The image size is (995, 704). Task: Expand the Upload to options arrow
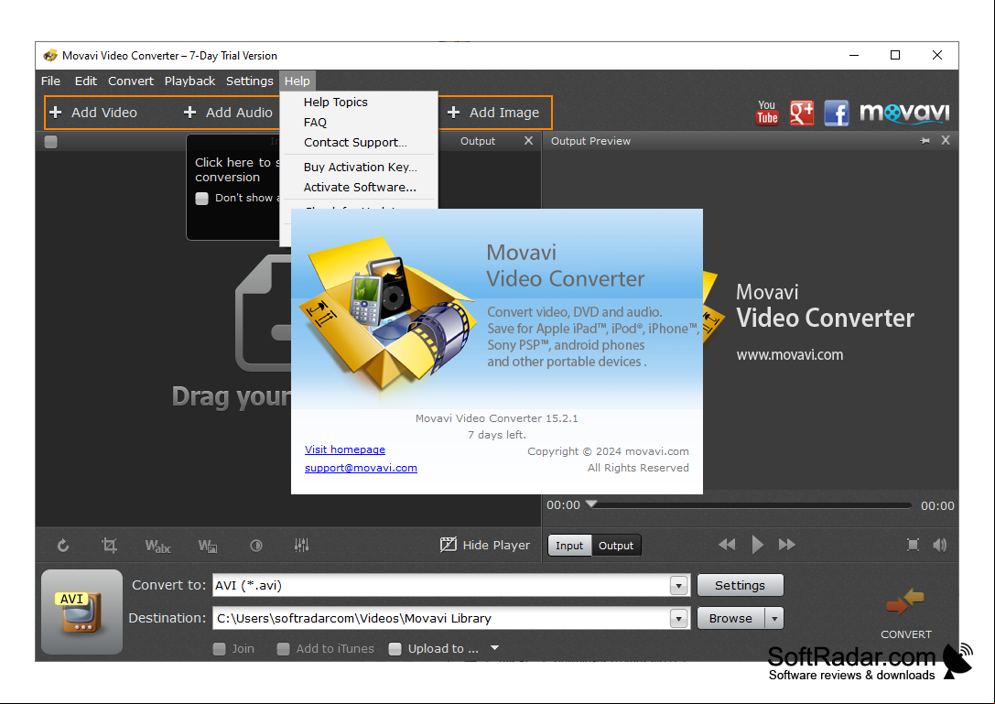click(495, 648)
